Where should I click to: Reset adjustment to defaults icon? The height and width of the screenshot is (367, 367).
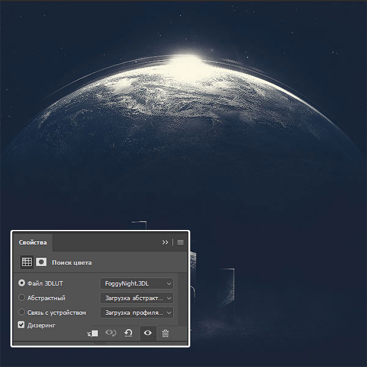pyautogui.click(x=128, y=333)
